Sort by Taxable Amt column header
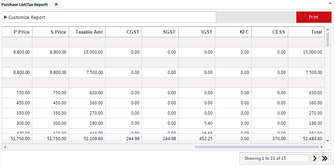Screen dimensions: 335x165 click(x=87, y=32)
